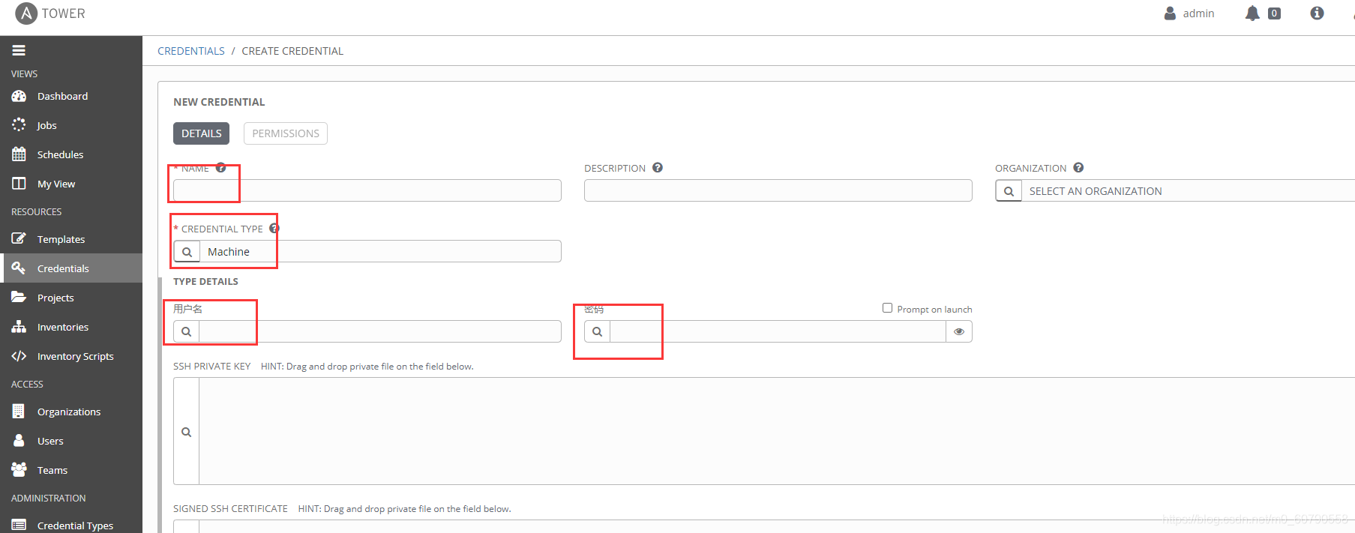1355x533 pixels.
Task: Show help for NAME field
Action: coord(220,168)
